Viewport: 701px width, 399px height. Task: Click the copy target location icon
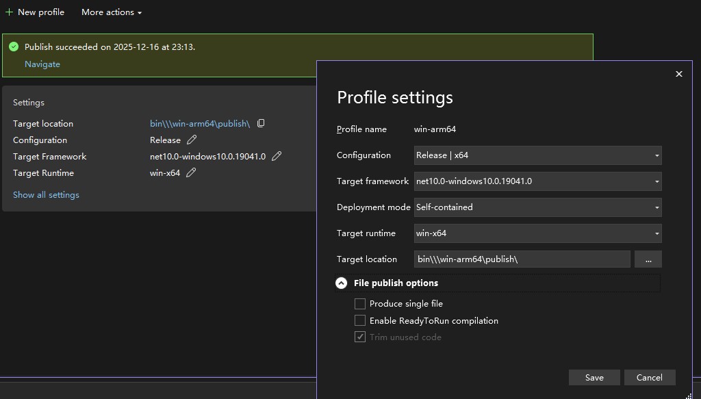point(261,124)
